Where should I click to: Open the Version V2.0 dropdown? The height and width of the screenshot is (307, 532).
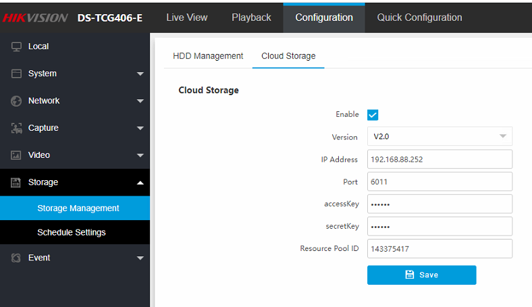(x=440, y=136)
